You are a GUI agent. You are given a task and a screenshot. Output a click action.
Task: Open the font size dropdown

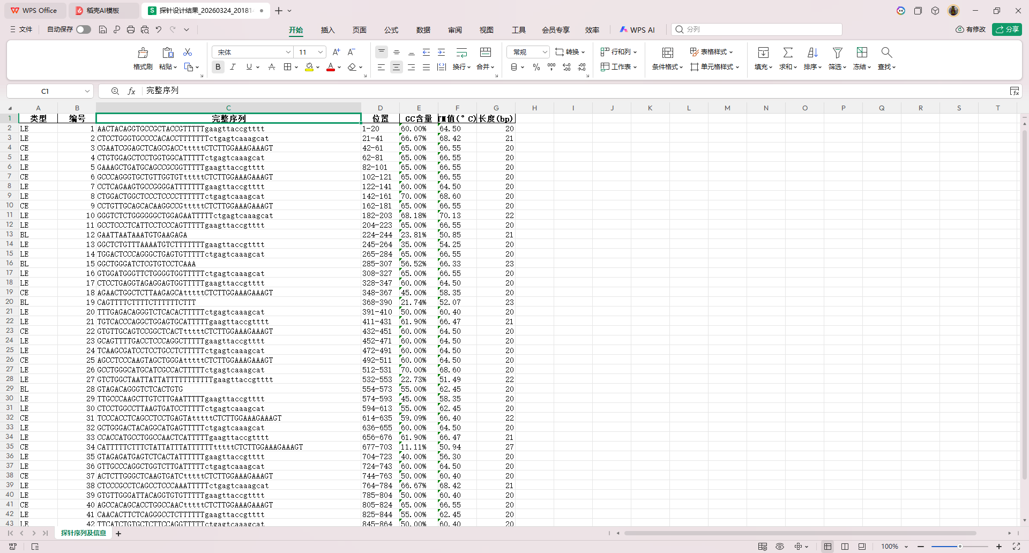click(x=319, y=52)
